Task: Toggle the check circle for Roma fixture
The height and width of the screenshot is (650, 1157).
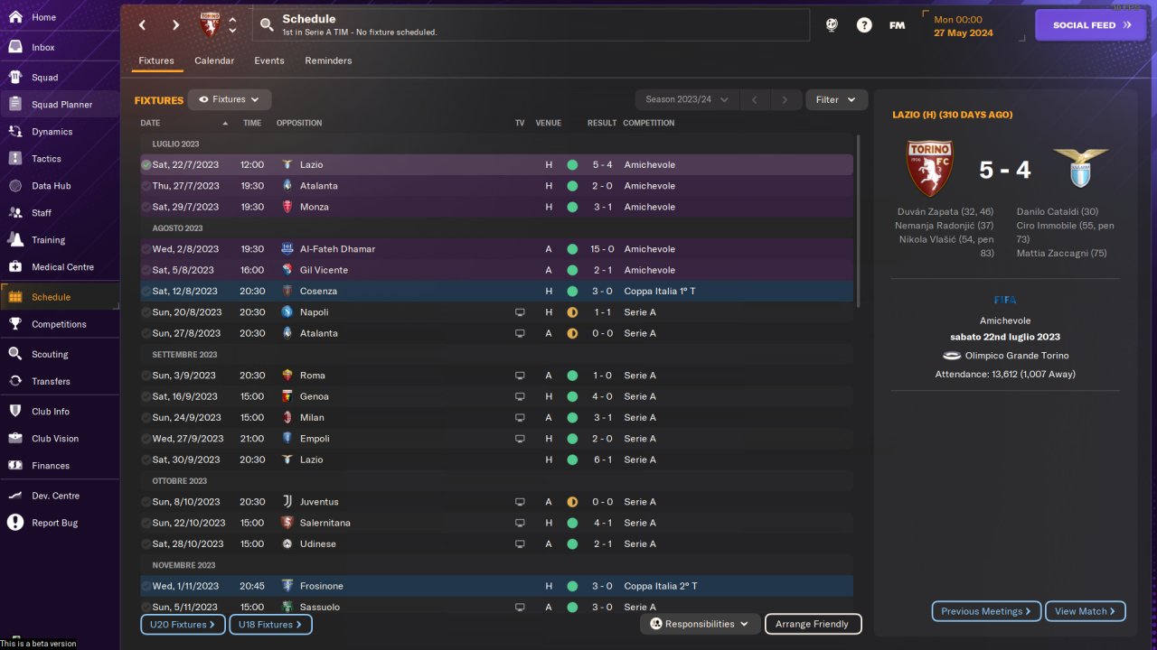Action: pyautogui.click(x=146, y=376)
